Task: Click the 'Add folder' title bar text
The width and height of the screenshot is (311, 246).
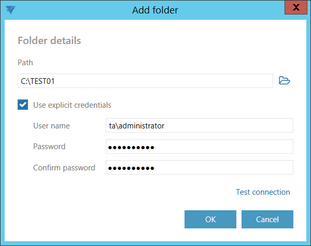Action: coord(155,9)
